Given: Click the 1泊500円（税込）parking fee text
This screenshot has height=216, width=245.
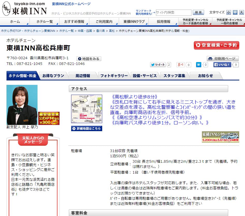Looking at the screenshot, I should [x=124, y=156].
